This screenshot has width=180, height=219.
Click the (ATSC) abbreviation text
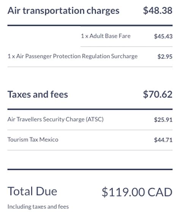click(95, 119)
